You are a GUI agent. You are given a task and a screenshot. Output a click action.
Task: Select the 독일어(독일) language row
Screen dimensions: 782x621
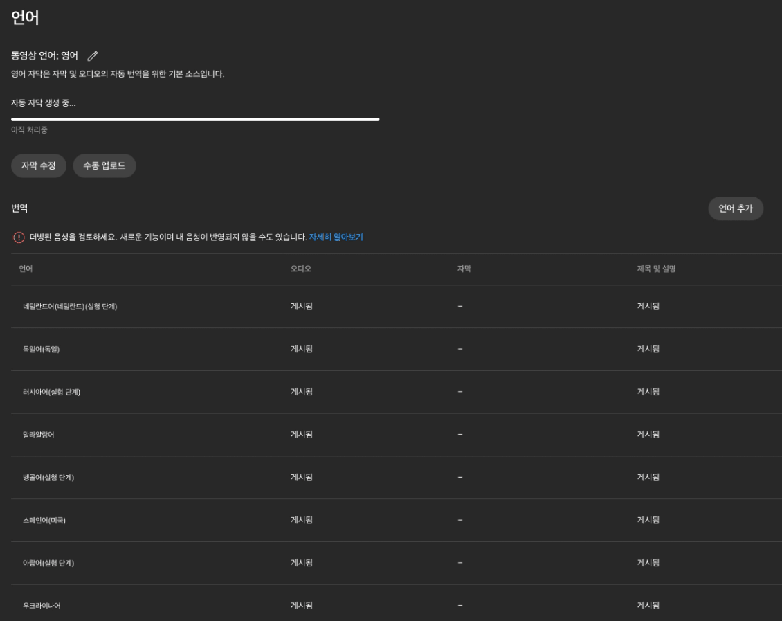pos(42,350)
